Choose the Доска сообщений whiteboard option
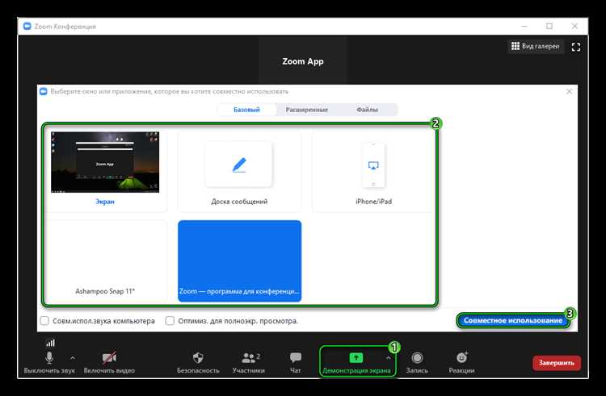606x396 pixels. point(239,172)
